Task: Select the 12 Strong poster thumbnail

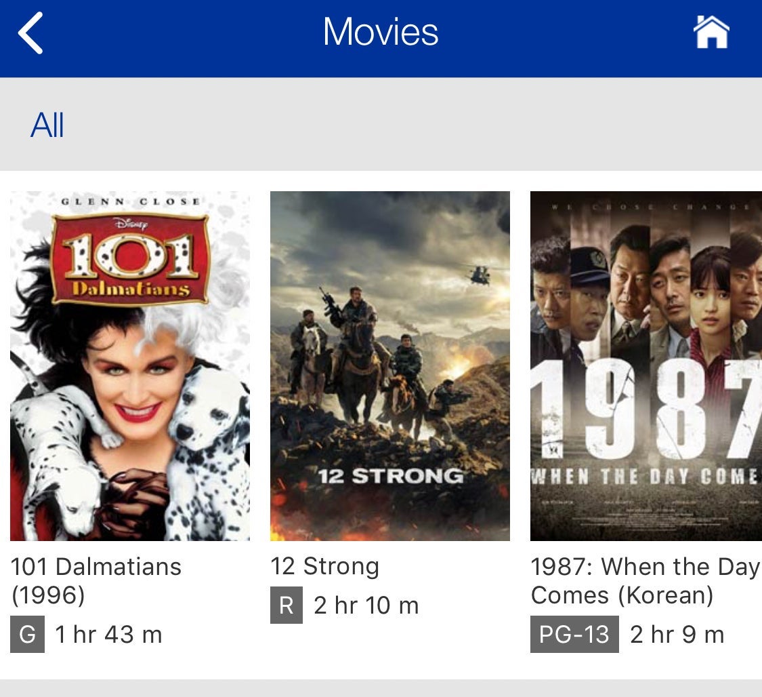Action: point(390,366)
